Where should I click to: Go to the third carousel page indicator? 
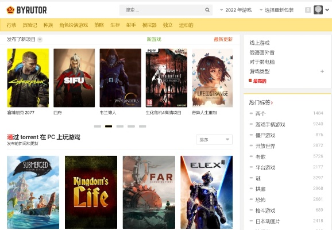click(x=120, y=126)
